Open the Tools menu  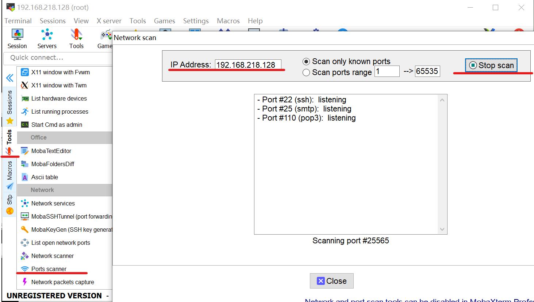[138, 21]
